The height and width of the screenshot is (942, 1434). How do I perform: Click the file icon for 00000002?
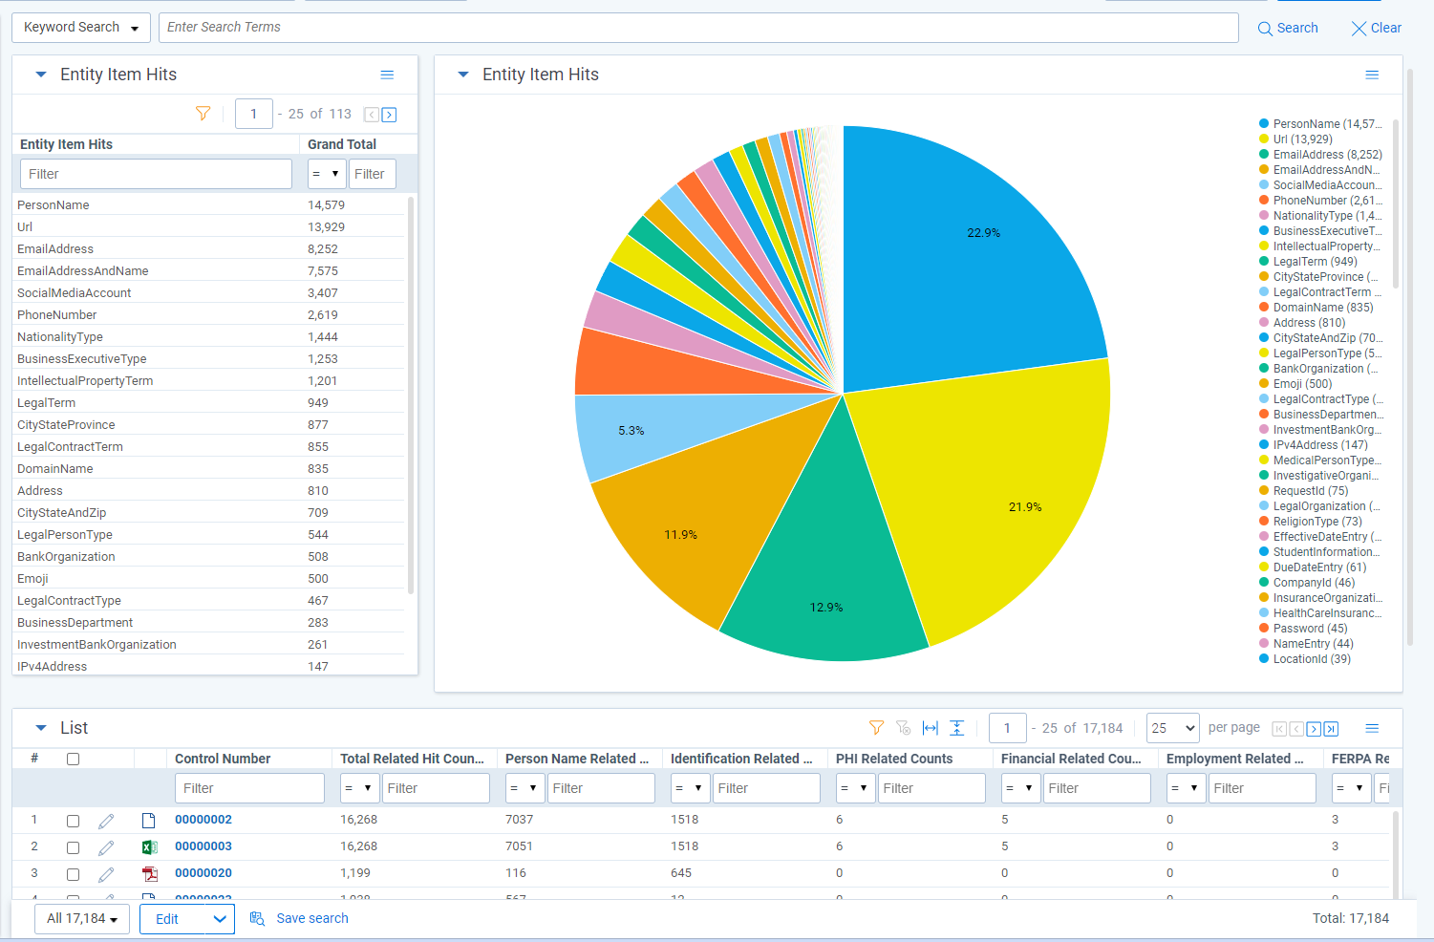[148, 821]
